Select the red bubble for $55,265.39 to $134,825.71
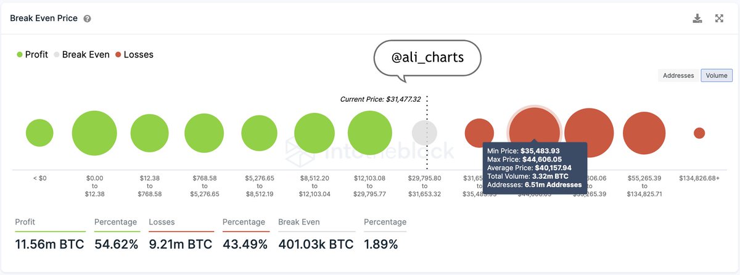This screenshot has width=740, height=275. 644,133
